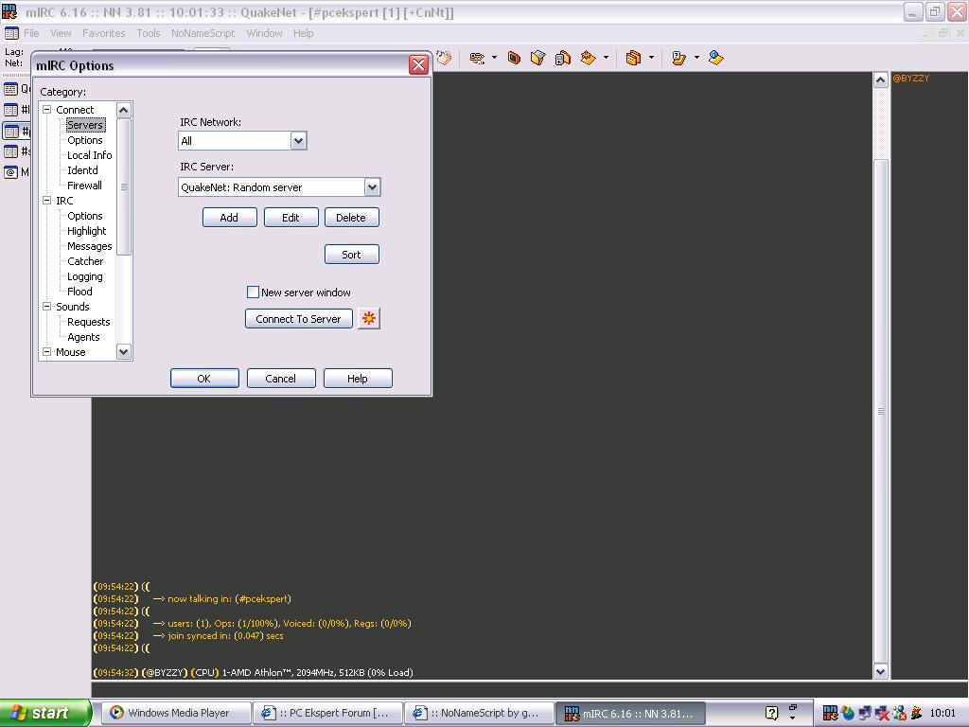969x727 pixels.
Task: Click the blue info folder toolbar icon
Action: 715,58
